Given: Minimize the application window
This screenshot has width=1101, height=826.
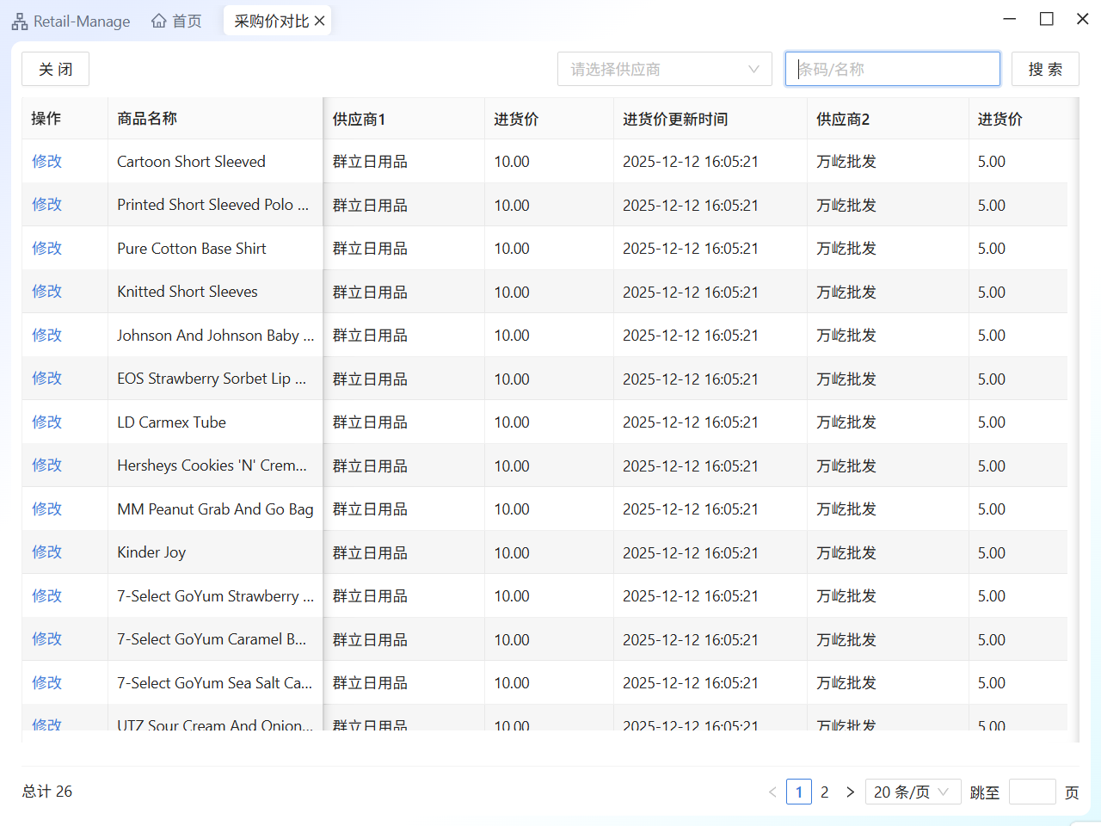Looking at the screenshot, I should [x=1010, y=19].
